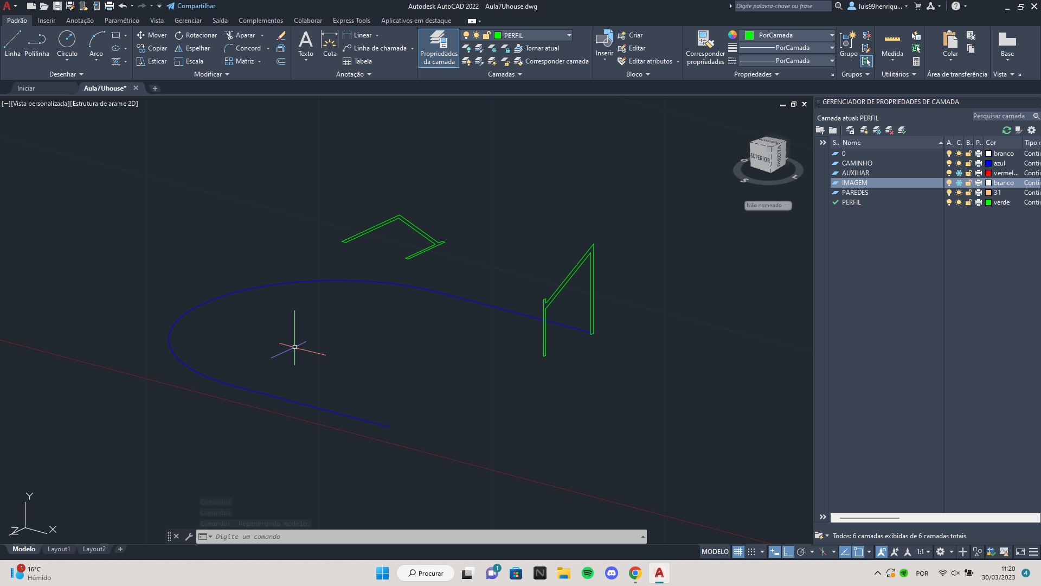Expand the Propriedades panel

coord(756,74)
